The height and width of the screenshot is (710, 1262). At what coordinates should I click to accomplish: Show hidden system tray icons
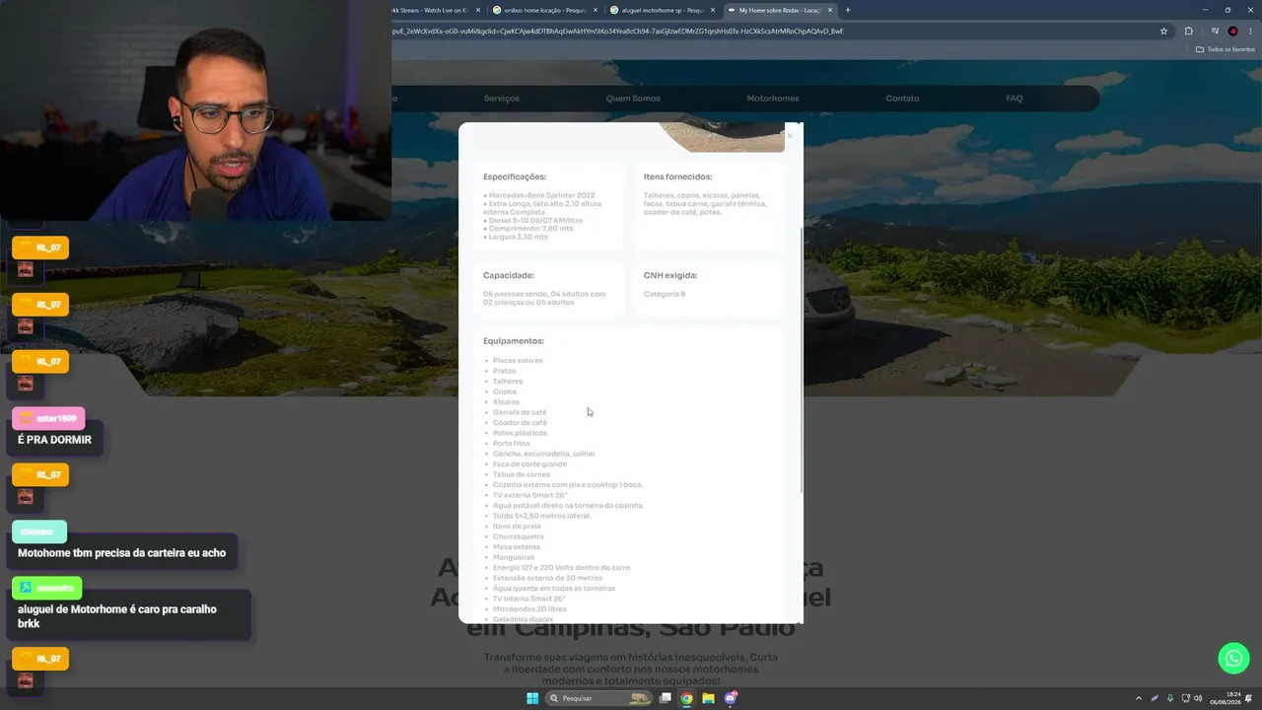pos(1139,698)
